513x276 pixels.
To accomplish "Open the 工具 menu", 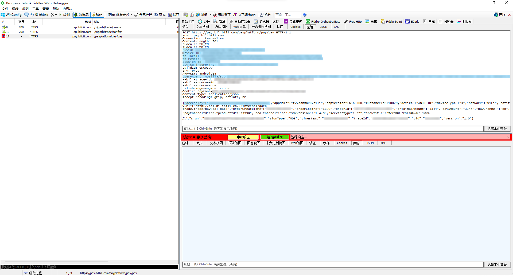I will point(35,9).
